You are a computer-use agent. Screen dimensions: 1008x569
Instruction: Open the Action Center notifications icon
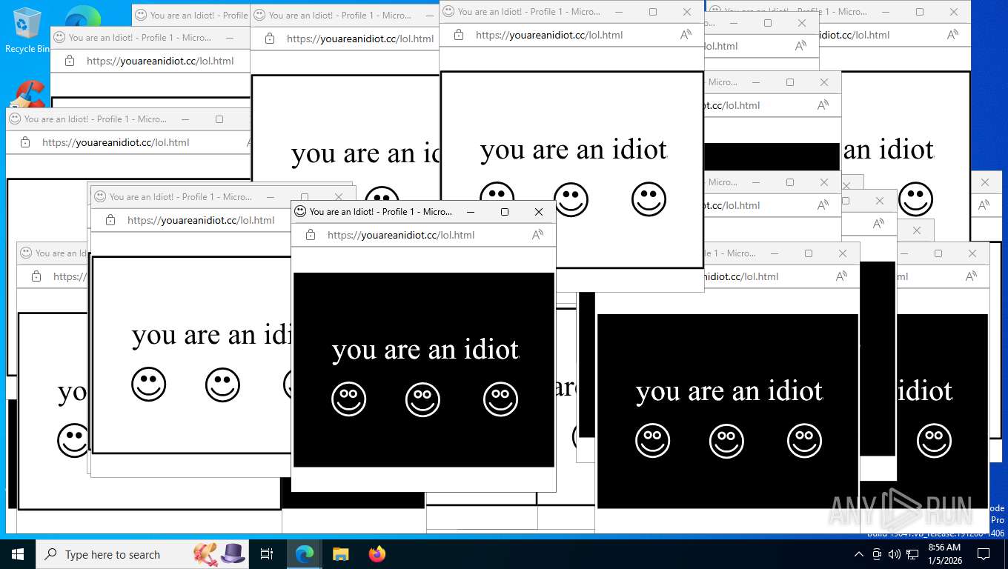984,554
